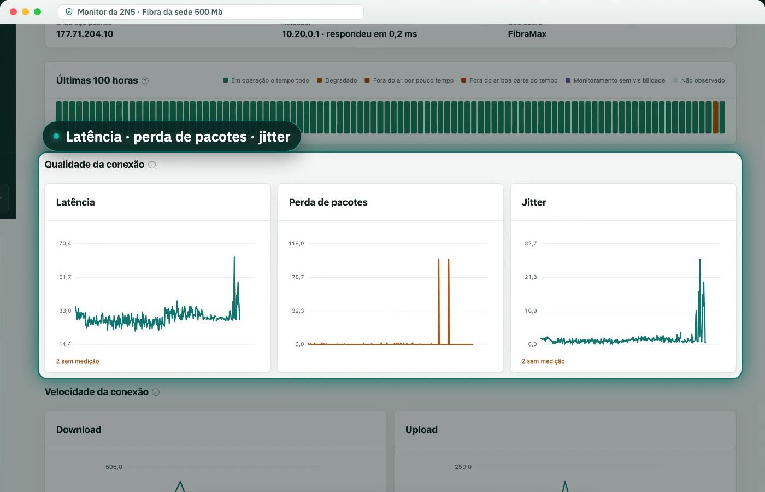Click the info icon beside "Velocidade da conexão"

click(156, 392)
